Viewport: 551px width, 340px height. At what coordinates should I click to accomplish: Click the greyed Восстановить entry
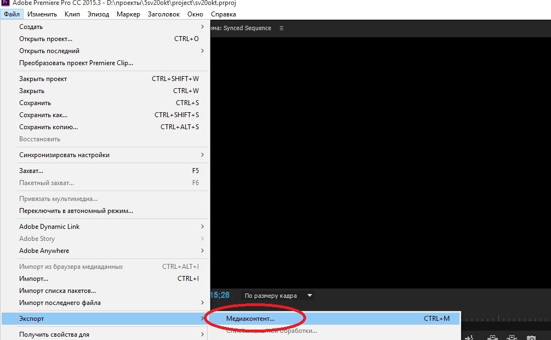point(105,139)
